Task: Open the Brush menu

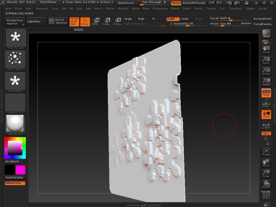Action: [x=19, y=8]
